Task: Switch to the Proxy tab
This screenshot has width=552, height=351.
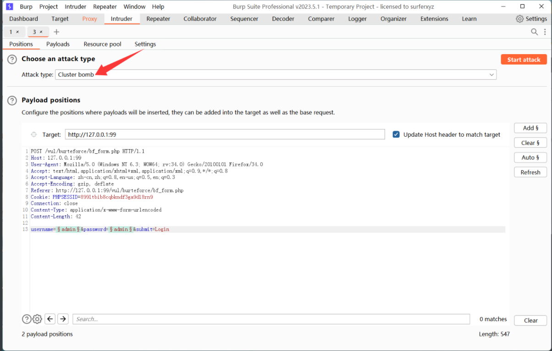Action: tap(90, 19)
